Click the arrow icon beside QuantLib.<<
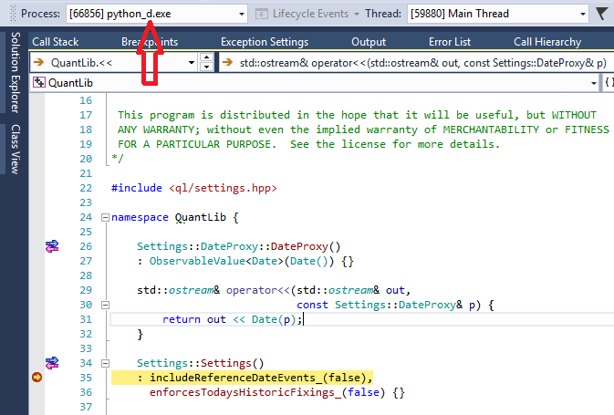 point(38,62)
